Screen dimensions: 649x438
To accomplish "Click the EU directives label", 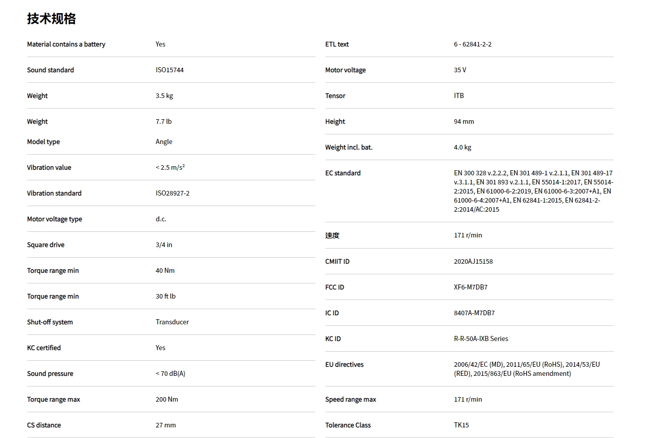I will [x=344, y=365].
